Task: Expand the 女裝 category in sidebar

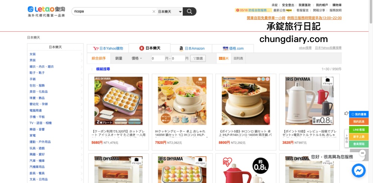Action: point(56,54)
